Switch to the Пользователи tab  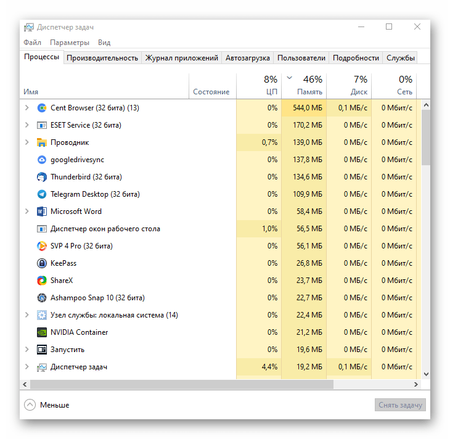point(301,58)
